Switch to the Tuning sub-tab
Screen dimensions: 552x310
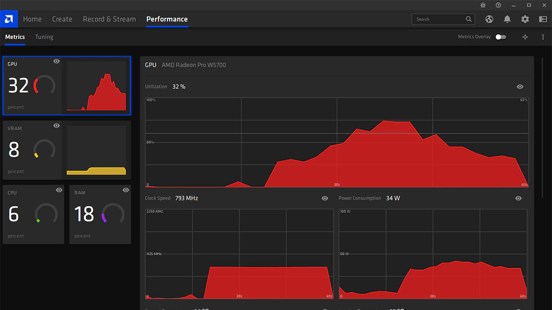pos(44,37)
